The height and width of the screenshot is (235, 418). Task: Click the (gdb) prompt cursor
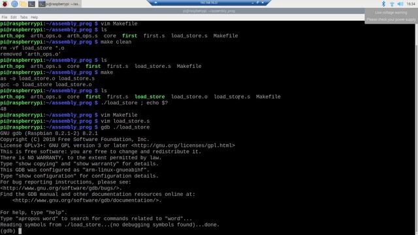pos(20,230)
